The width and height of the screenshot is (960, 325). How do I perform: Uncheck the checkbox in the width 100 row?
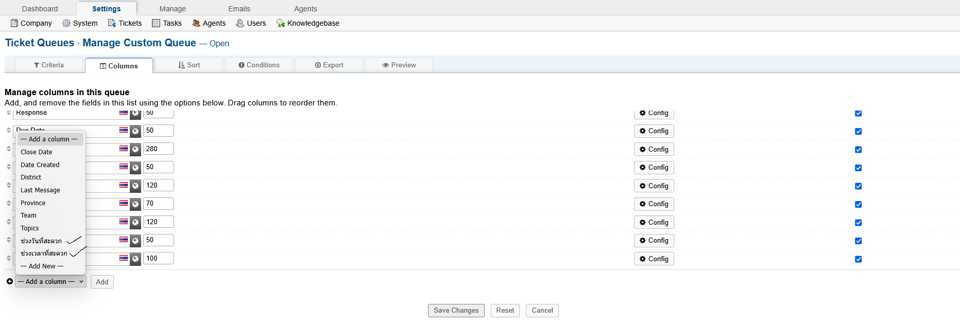point(858,259)
